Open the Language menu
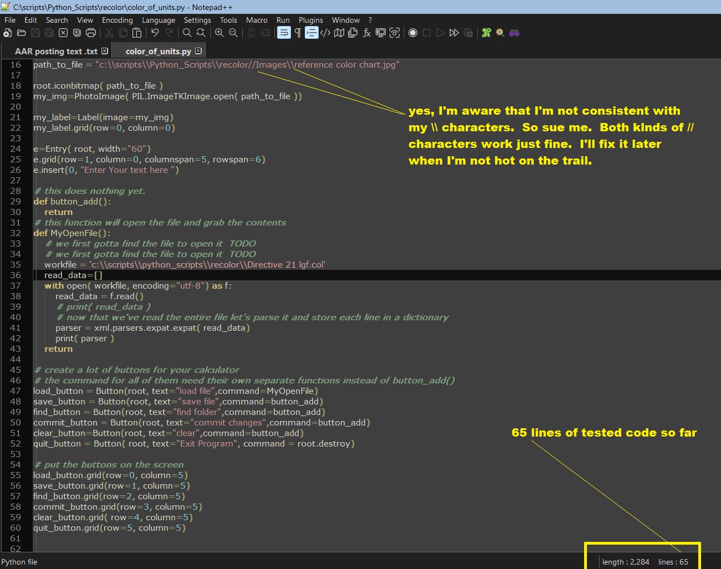The height and width of the screenshot is (569, 721). point(158,20)
